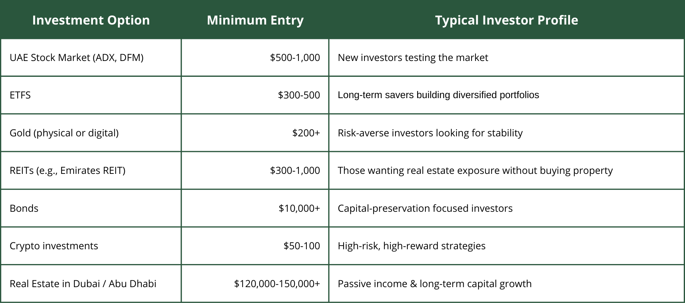Select the Crypto investments cell
The height and width of the screenshot is (303, 685).
tap(54, 246)
